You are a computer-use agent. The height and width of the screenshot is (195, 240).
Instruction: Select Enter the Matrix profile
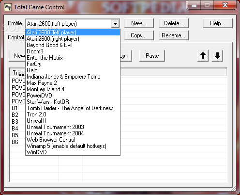tap(73, 58)
